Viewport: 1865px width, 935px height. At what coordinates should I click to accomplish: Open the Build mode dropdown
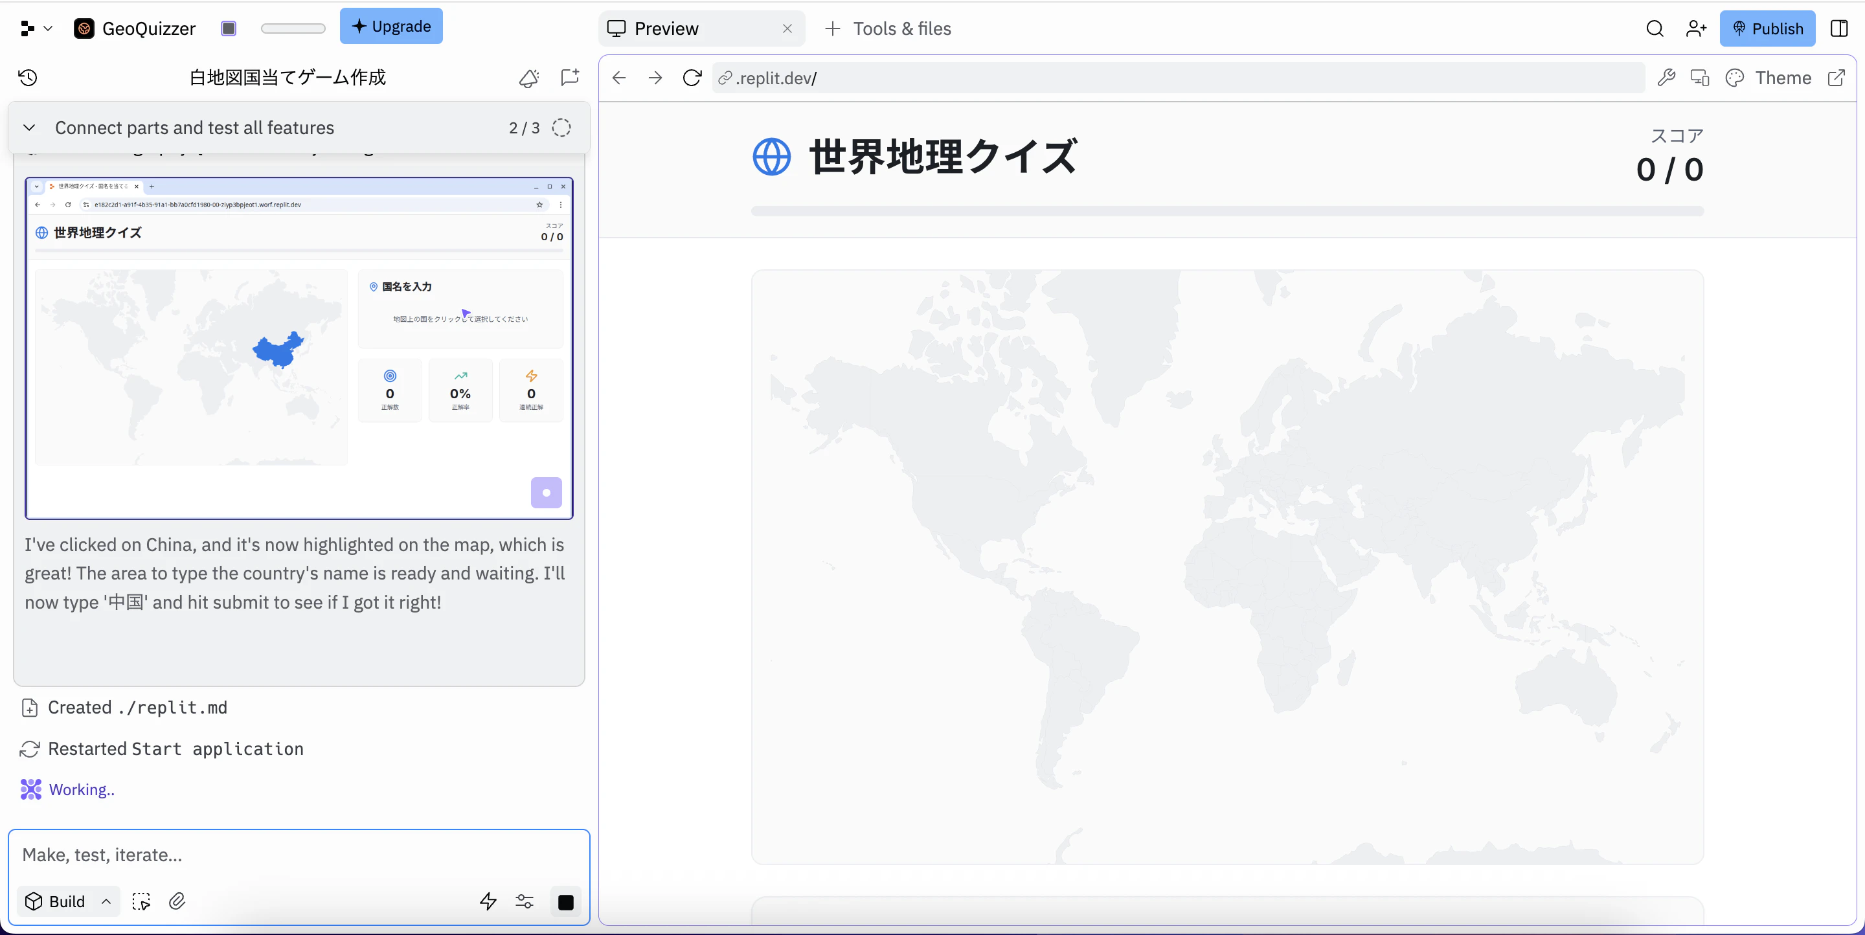tap(68, 901)
